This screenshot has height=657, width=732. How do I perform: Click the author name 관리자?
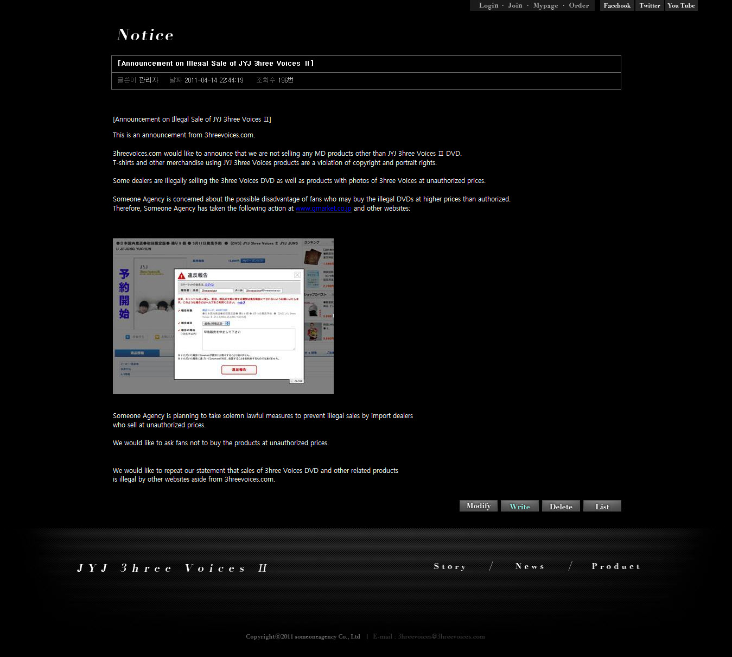coord(149,80)
